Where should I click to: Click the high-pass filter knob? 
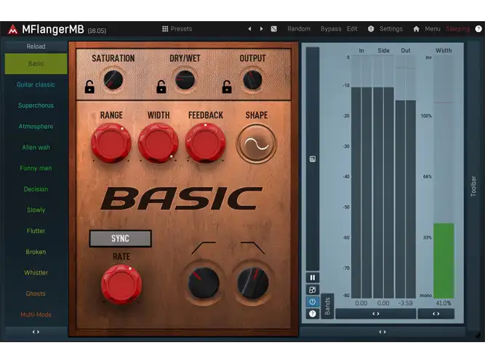204,283
